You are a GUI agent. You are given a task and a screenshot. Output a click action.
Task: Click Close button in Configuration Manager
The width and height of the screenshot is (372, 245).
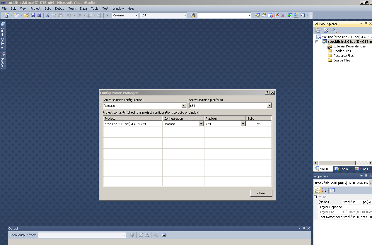[261, 193]
